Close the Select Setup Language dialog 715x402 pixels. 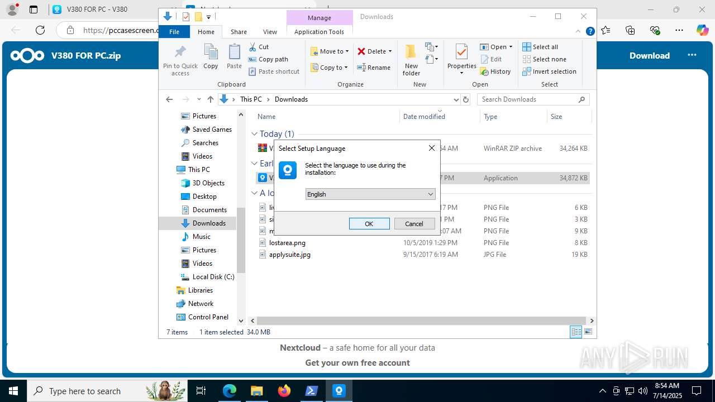click(431, 148)
